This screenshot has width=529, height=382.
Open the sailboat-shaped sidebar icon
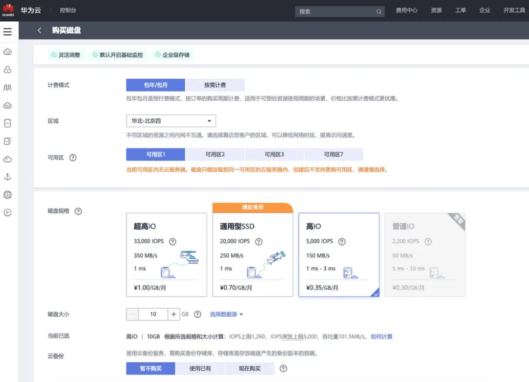coord(7,177)
